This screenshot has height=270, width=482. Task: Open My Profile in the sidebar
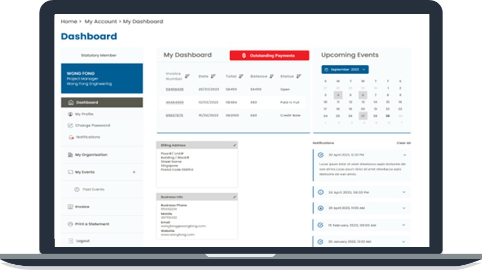pyautogui.click(x=84, y=114)
